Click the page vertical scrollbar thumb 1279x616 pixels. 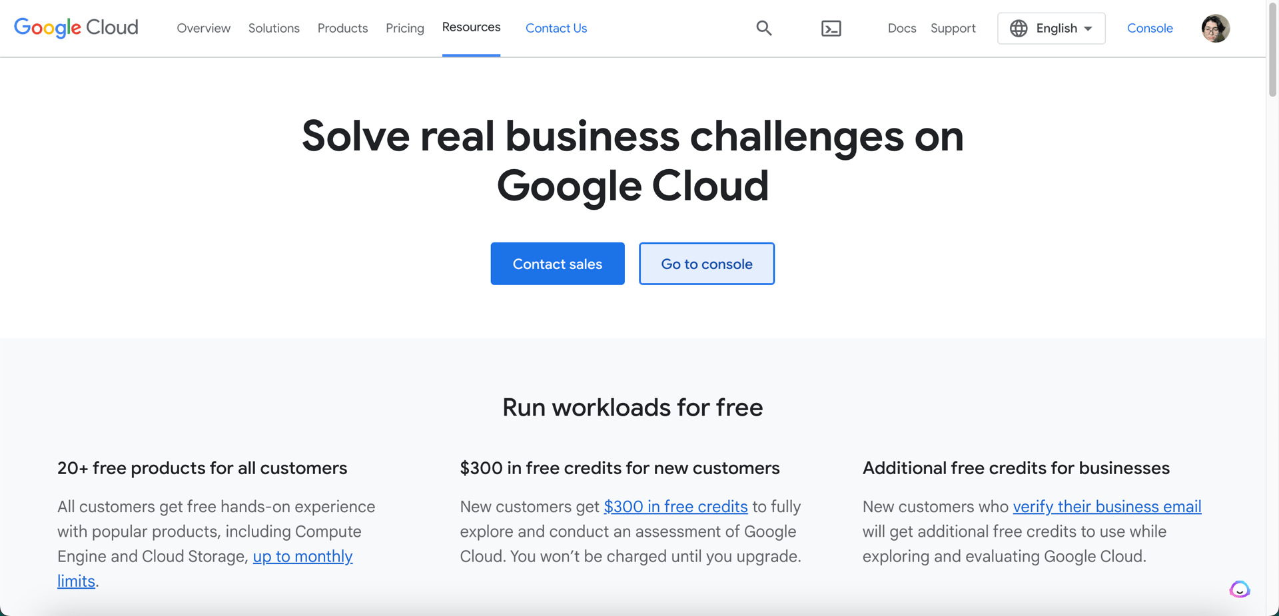[x=1272, y=53]
